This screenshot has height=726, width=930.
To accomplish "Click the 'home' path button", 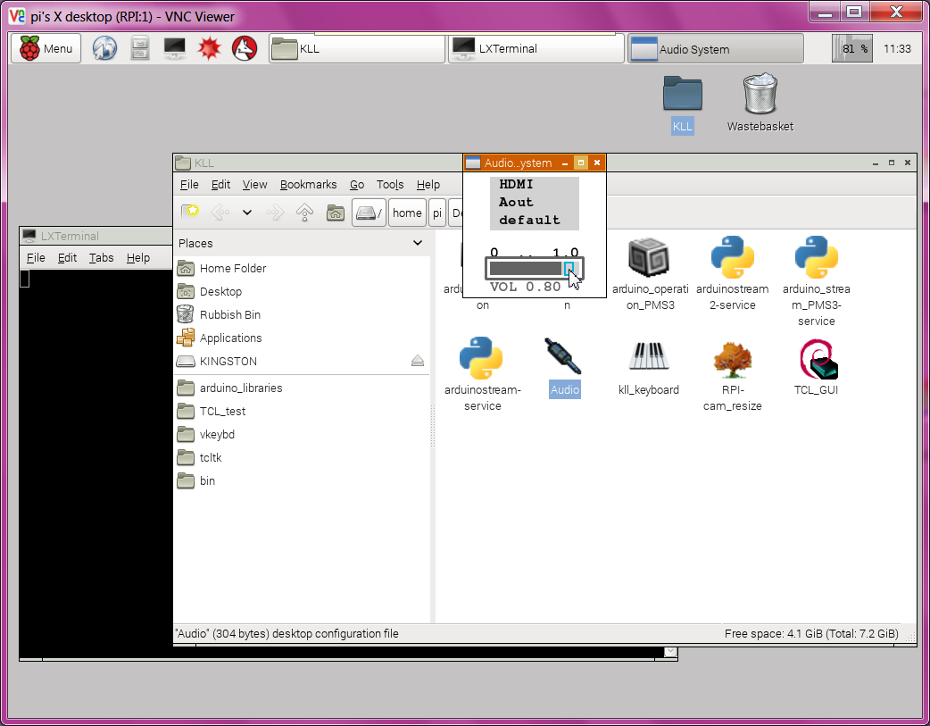I will 407,213.
